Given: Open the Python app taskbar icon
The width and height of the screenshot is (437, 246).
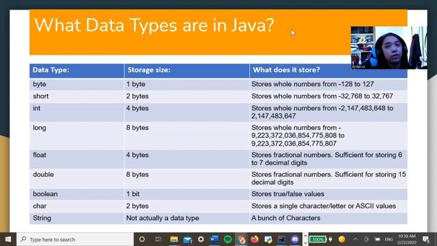Looking at the screenshot, I should (x=268, y=239).
